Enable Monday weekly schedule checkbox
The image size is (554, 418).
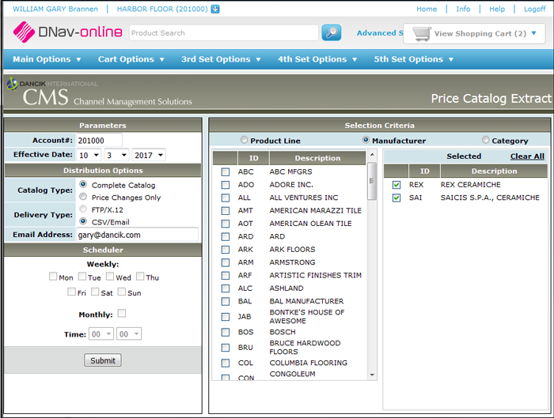point(53,277)
